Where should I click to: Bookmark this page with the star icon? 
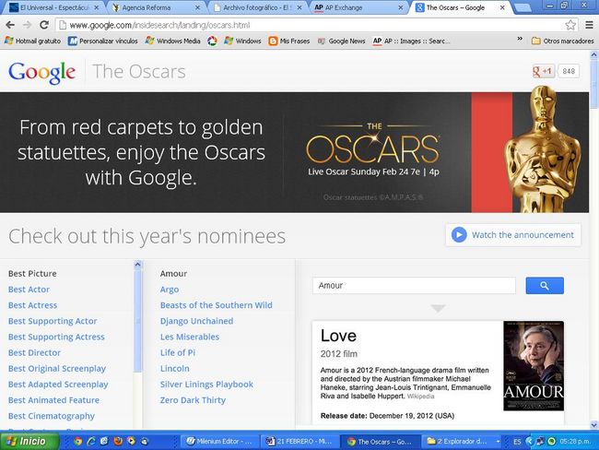[570, 25]
